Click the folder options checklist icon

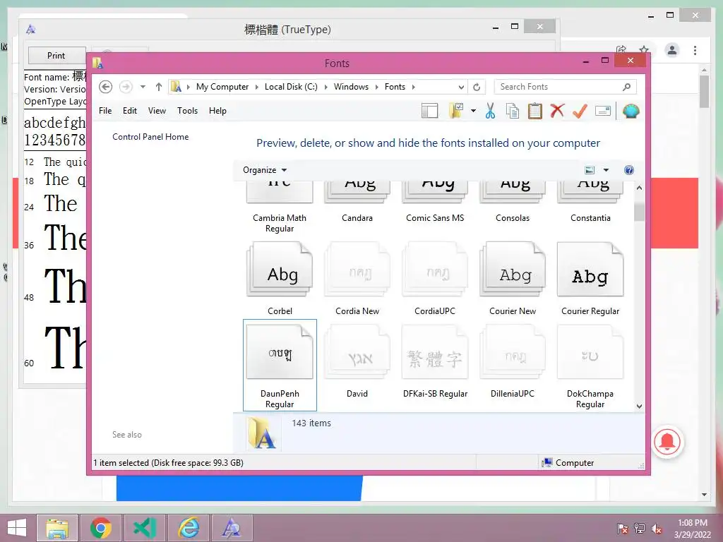(x=456, y=111)
